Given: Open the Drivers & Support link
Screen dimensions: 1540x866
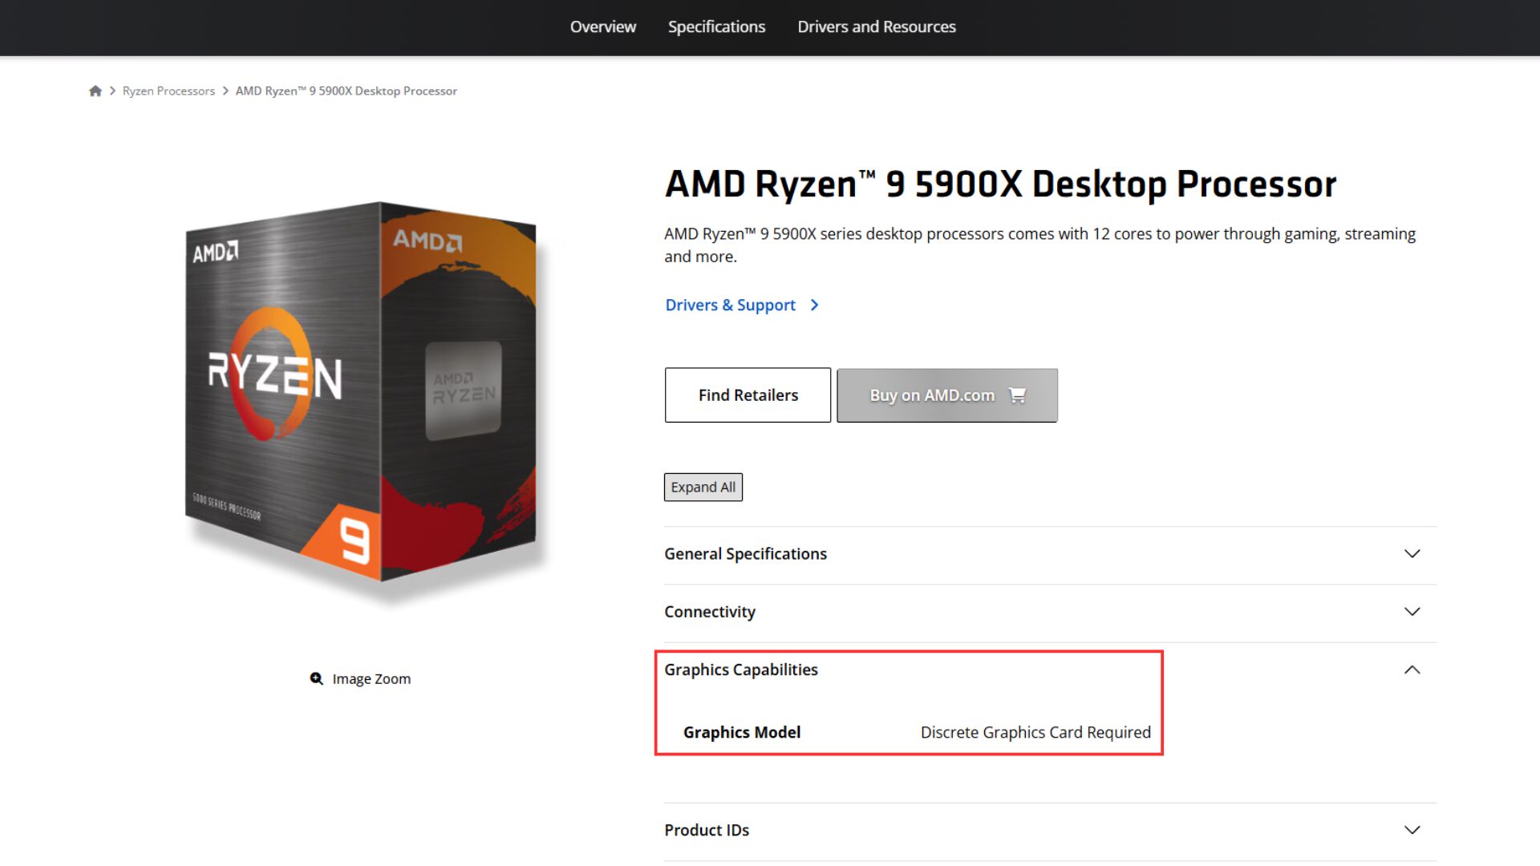Looking at the screenshot, I should click(x=730, y=305).
